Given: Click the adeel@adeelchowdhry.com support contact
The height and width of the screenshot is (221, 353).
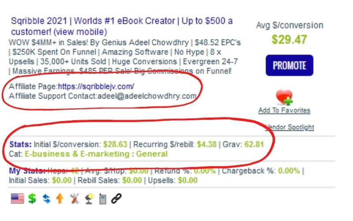Looking at the screenshot, I should (x=147, y=96).
